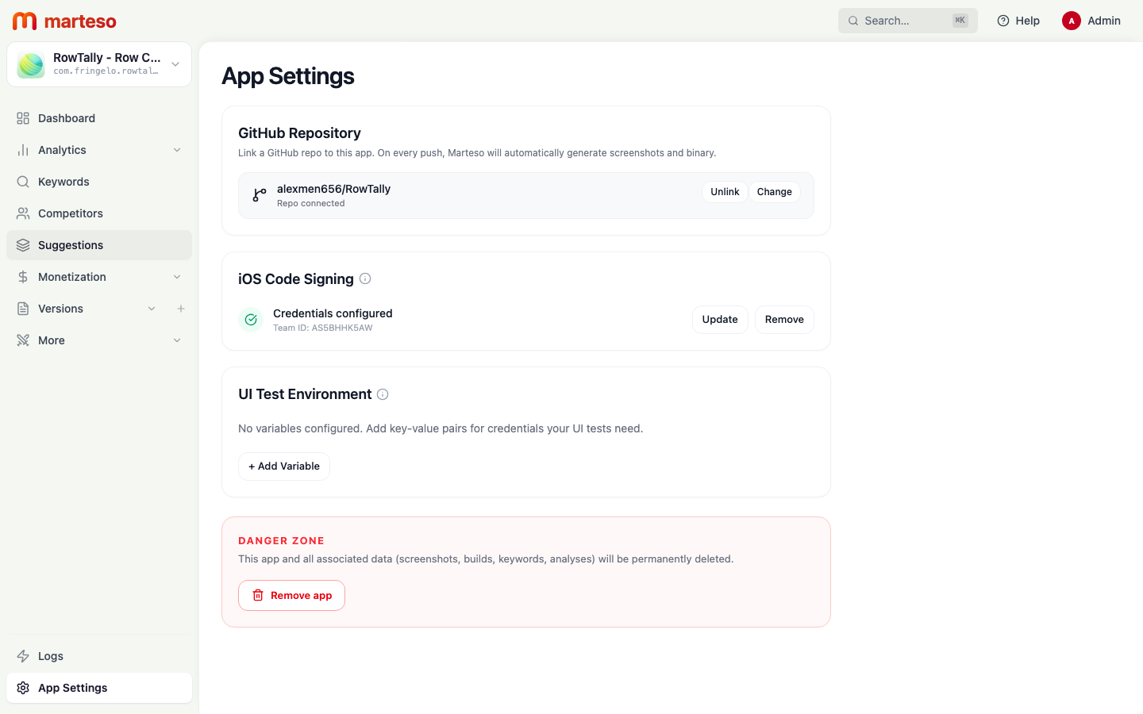Image resolution: width=1143 pixels, height=714 pixels.
Task: Click the GitHub Repository section heading
Action: pyautogui.click(x=299, y=133)
